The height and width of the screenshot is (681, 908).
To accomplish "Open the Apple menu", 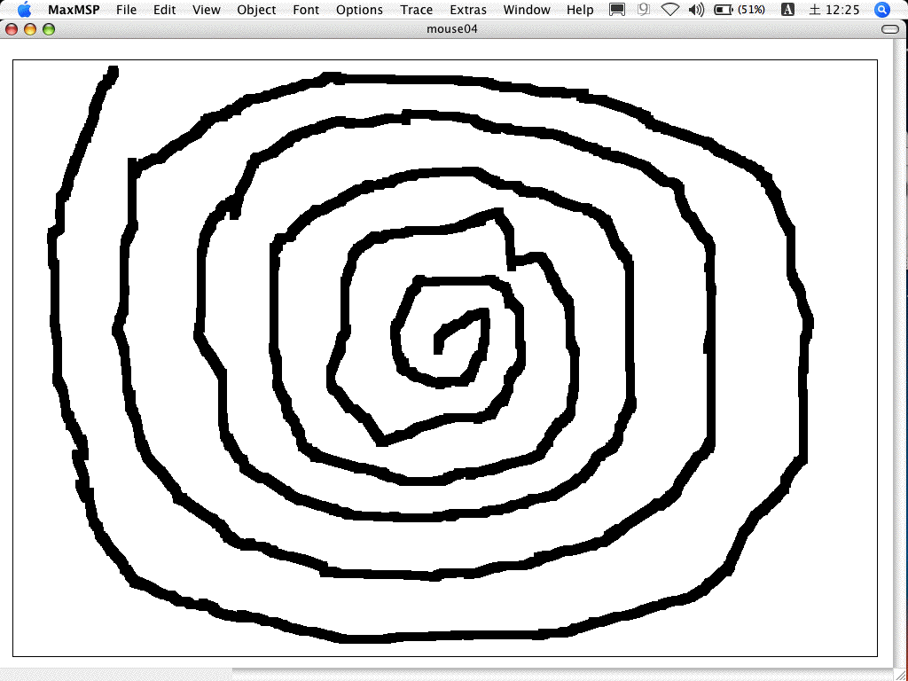I will point(24,9).
